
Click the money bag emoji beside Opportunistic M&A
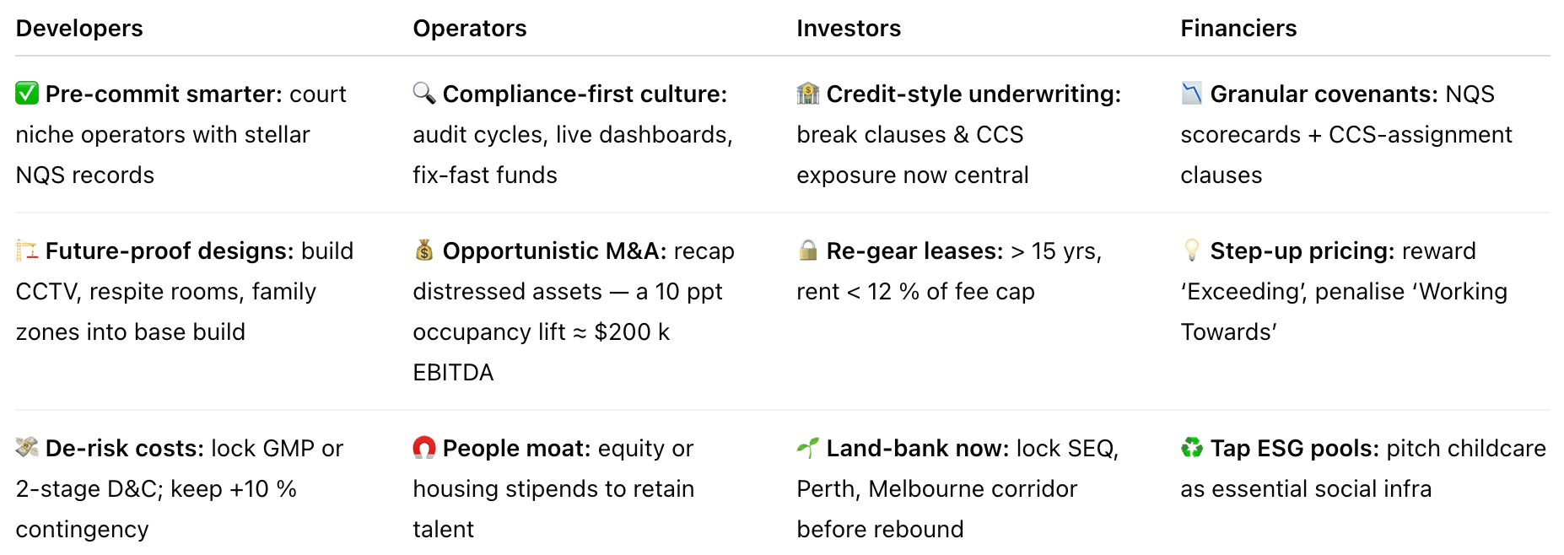[424, 251]
